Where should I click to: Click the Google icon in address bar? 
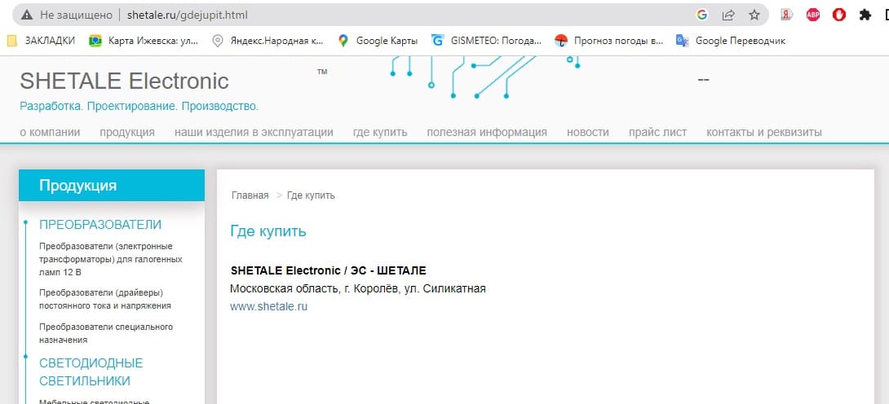coord(701,15)
